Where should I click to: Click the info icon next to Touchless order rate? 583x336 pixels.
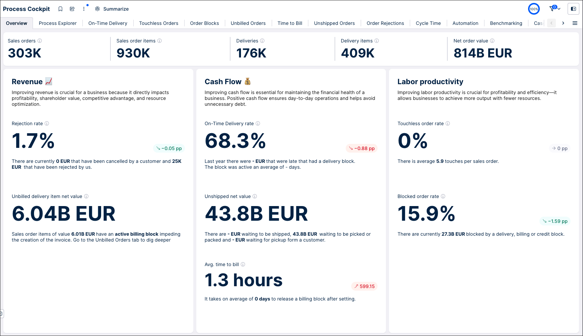[448, 123]
